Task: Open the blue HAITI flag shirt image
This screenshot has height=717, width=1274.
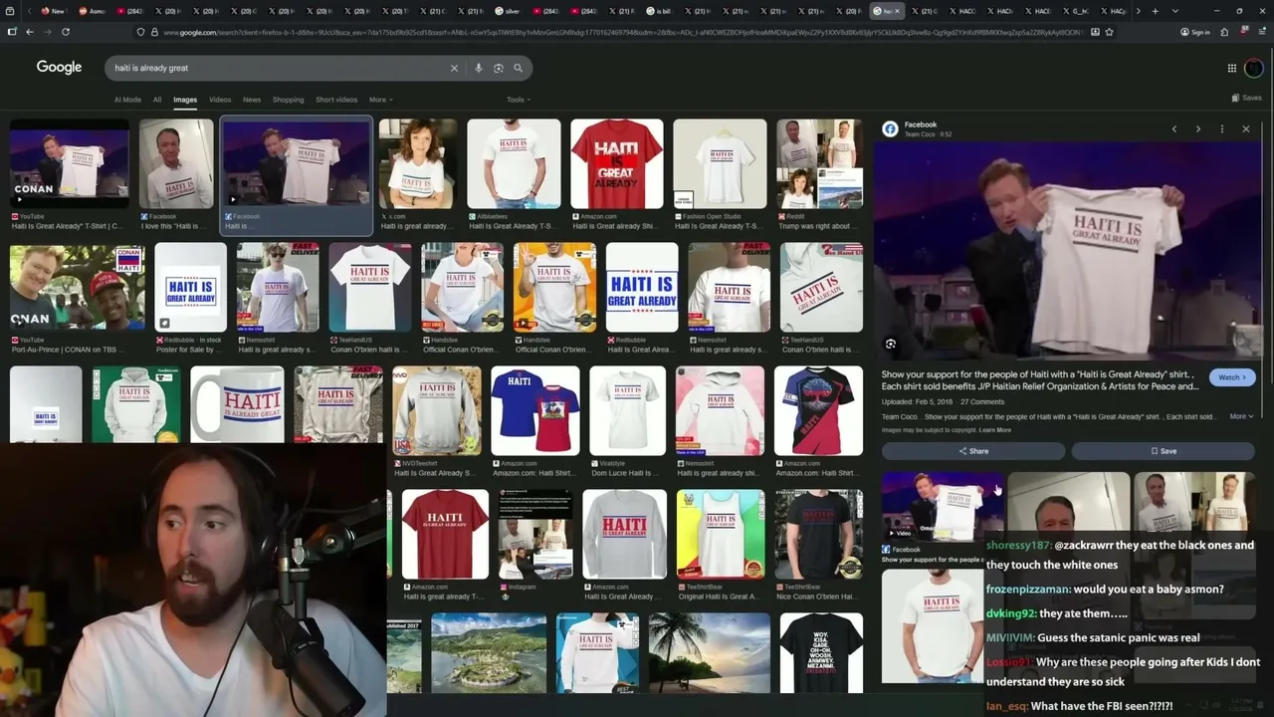Action: (535, 411)
